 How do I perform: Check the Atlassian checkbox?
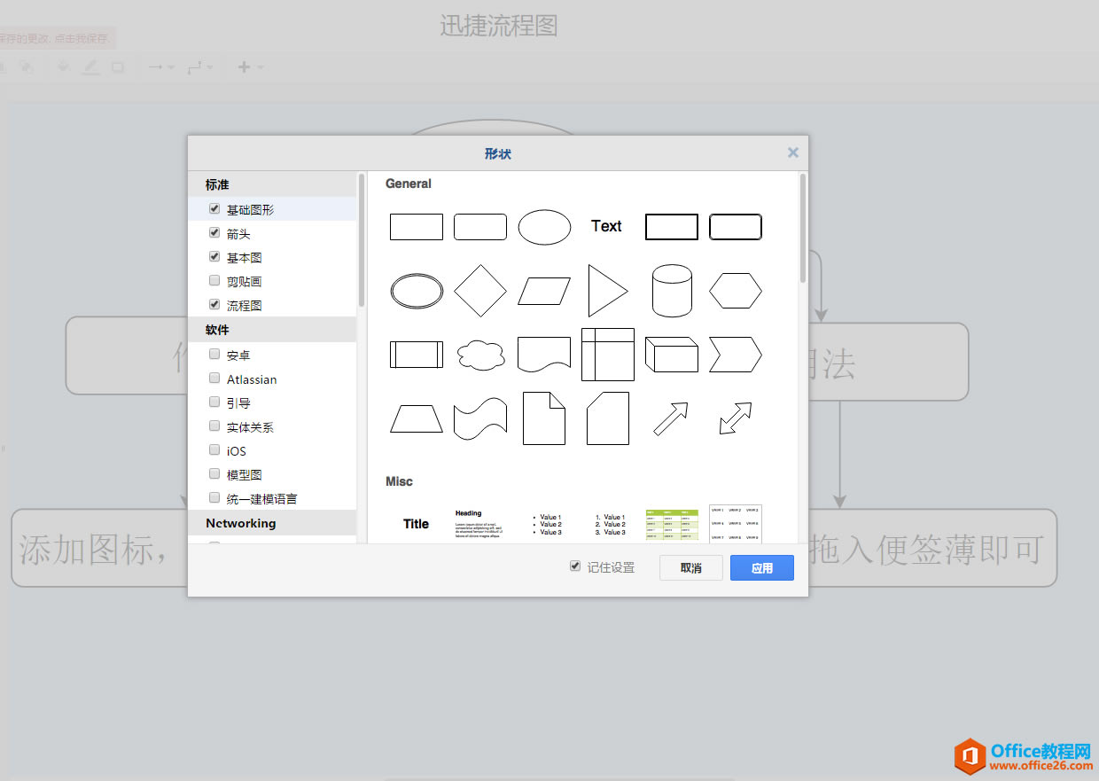click(x=214, y=379)
